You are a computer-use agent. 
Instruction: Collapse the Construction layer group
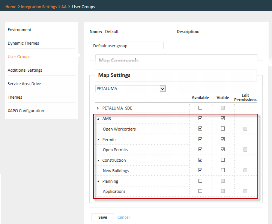(x=98, y=161)
